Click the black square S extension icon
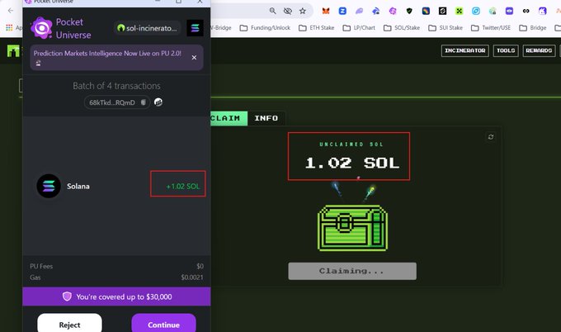 tap(442, 11)
